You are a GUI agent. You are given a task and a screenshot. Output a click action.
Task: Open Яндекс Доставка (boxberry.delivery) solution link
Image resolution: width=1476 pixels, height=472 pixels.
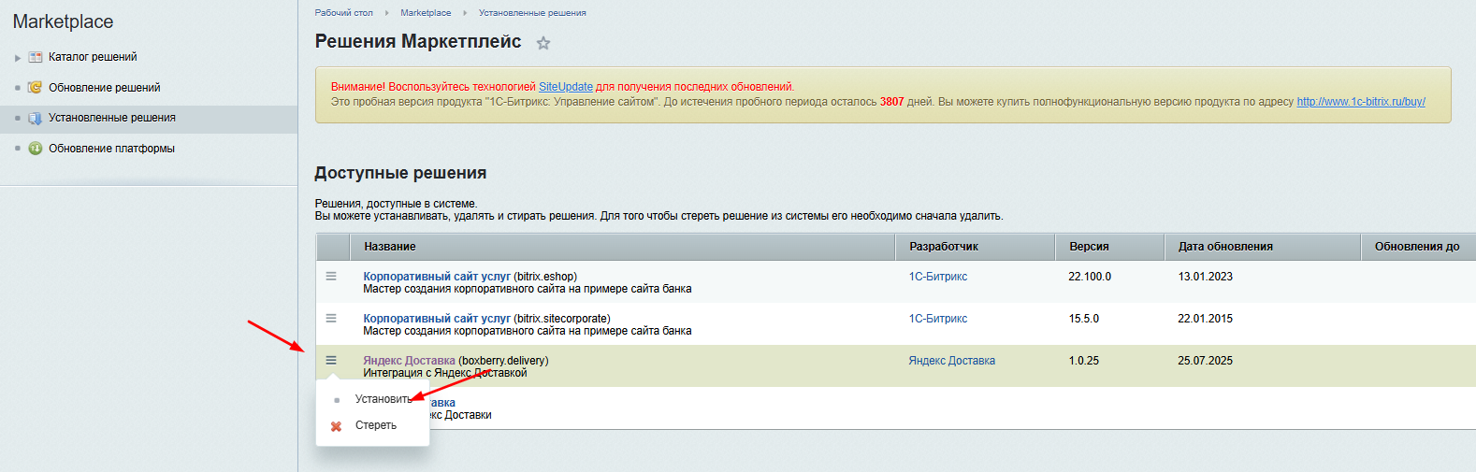click(409, 361)
